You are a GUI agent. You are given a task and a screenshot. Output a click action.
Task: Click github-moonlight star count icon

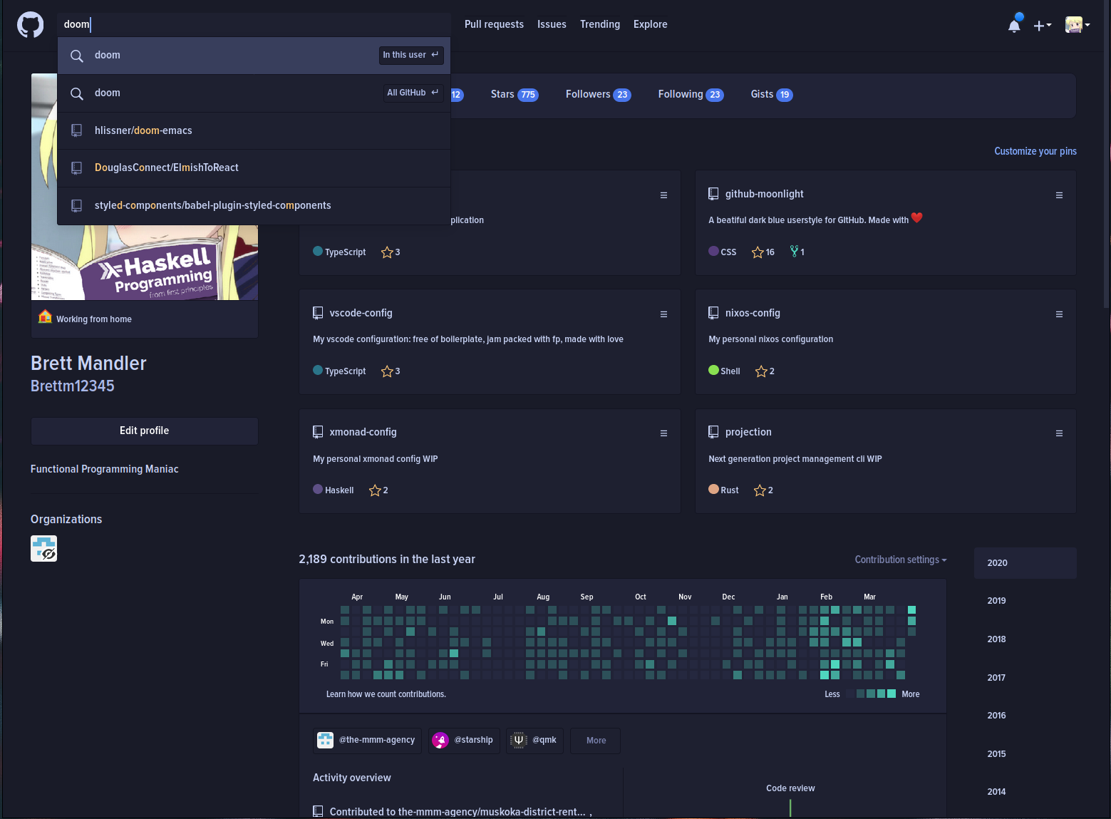(758, 252)
